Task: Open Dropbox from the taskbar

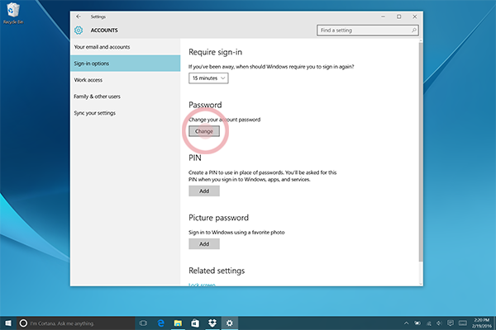Action: pyautogui.click(x=212, y=323)
